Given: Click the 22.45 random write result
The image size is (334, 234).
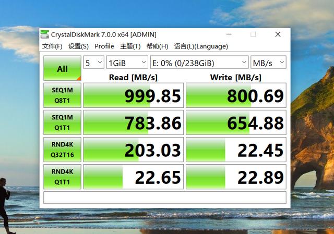Looking at the screenshot, I should click(236, 150).
